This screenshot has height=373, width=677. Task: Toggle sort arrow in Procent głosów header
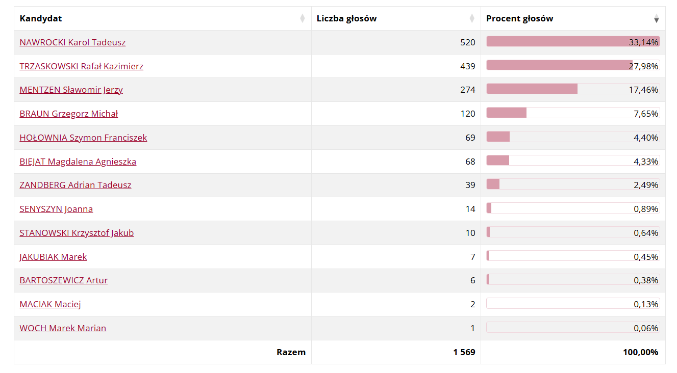click(x=656, y=19)
